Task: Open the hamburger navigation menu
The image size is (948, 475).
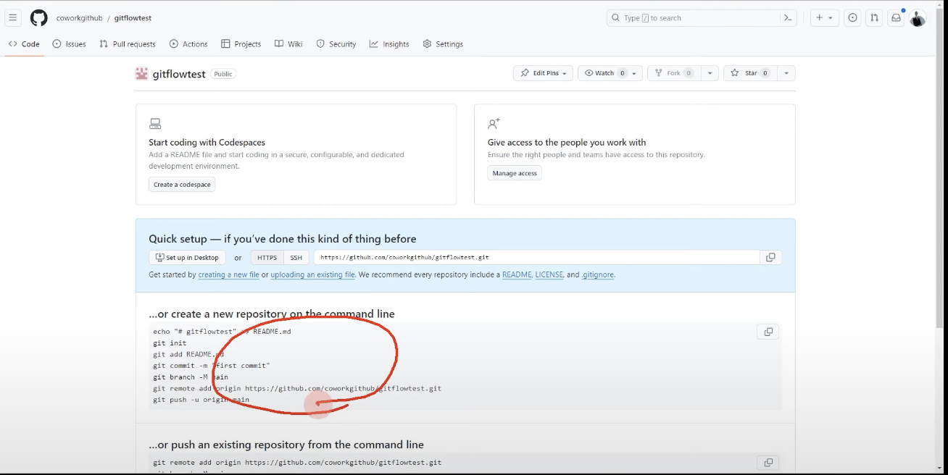Action: coord(13,18)
